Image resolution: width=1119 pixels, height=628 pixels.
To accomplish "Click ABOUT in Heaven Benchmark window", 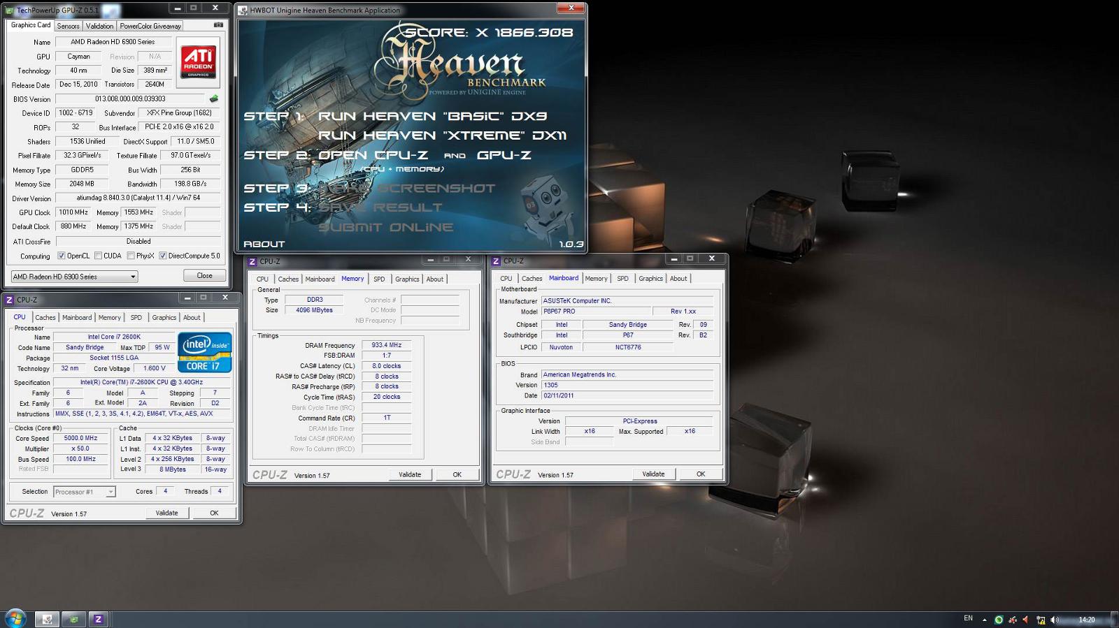I will click(264, 244).
